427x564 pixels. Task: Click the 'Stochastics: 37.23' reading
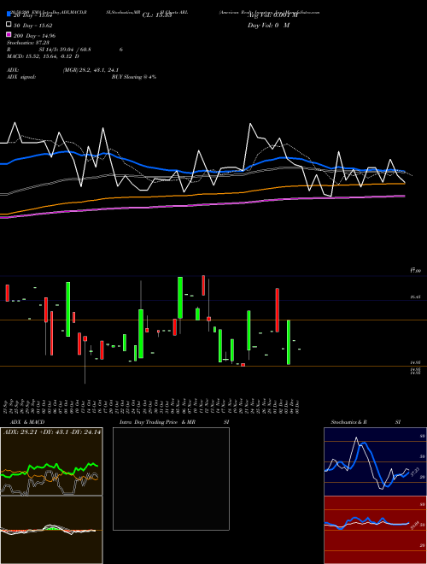[28, 43]
